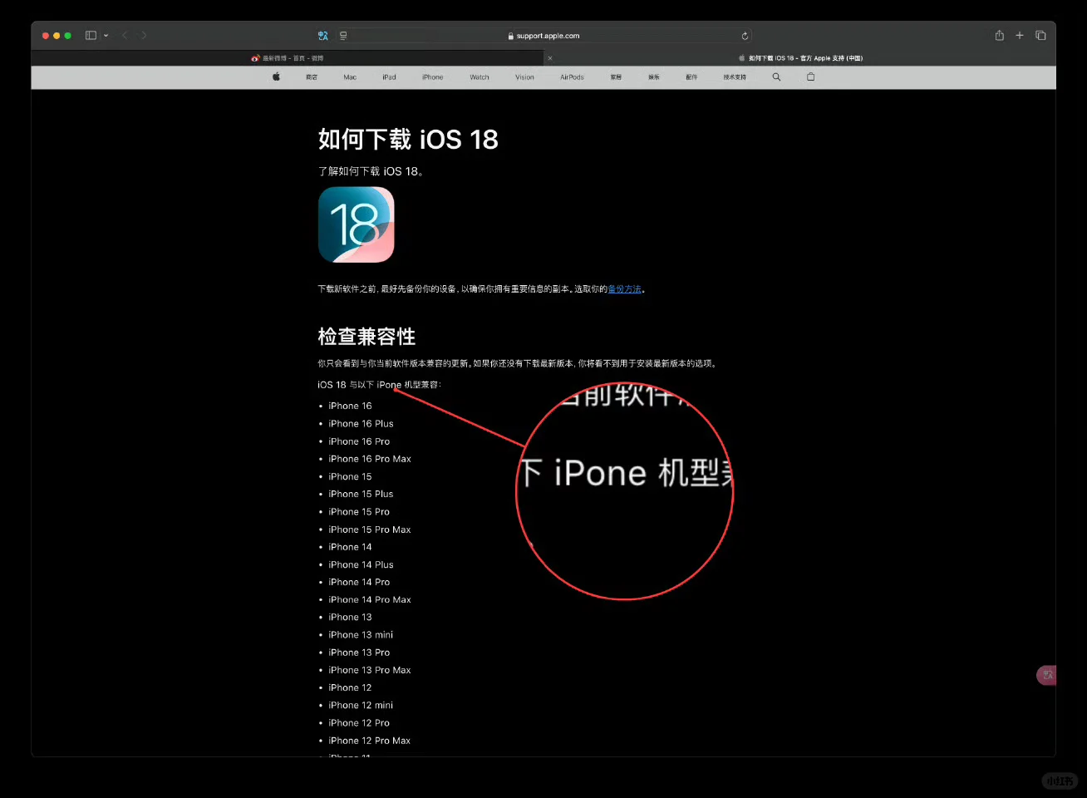Click the "iPhone 12 Pro Max" list item
This screenshot has width=1087, height=798.
pos(370,741)
